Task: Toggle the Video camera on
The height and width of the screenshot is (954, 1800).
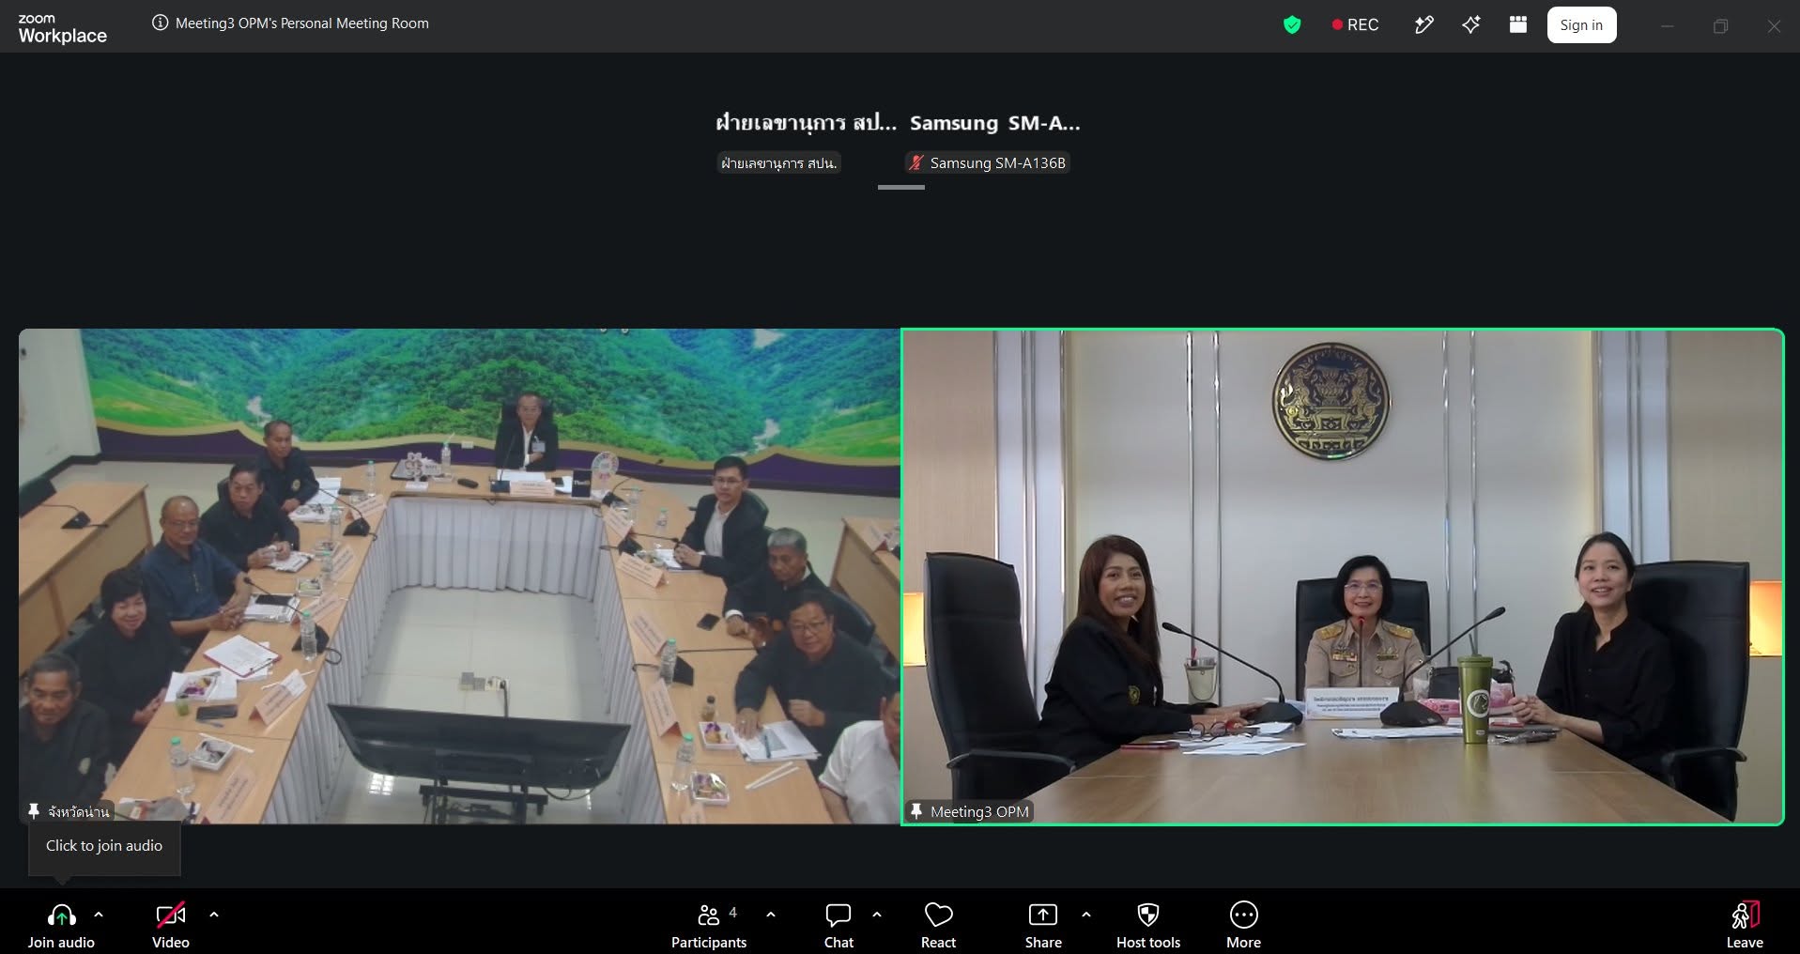Action: [171, 915]
